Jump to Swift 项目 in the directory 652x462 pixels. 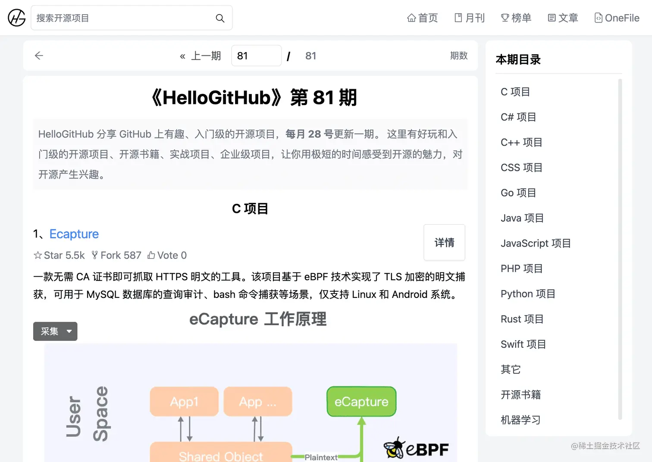click(523, 344)
